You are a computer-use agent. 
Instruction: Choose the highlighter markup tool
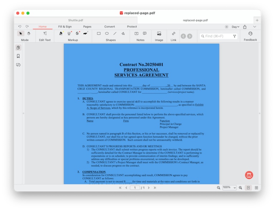(61, 34)
